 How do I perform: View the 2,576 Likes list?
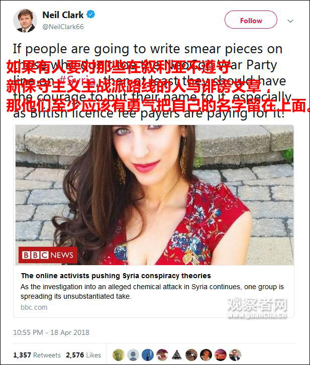pos(83,355)
